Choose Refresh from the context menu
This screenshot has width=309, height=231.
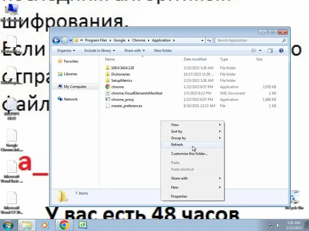pos(192,145)
